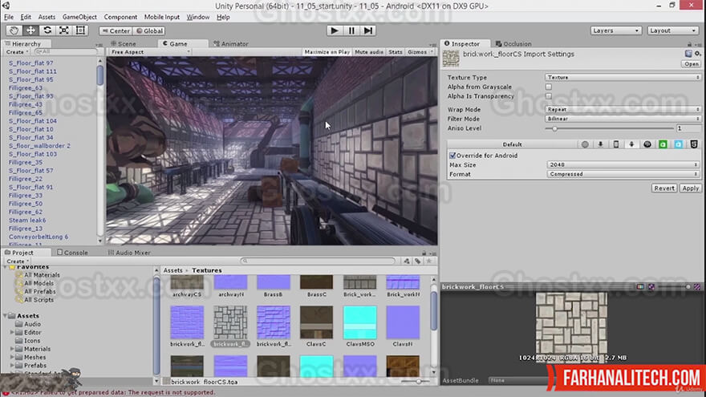
Task: Toggle handle rotation with Global button
Action: [149, 31]
